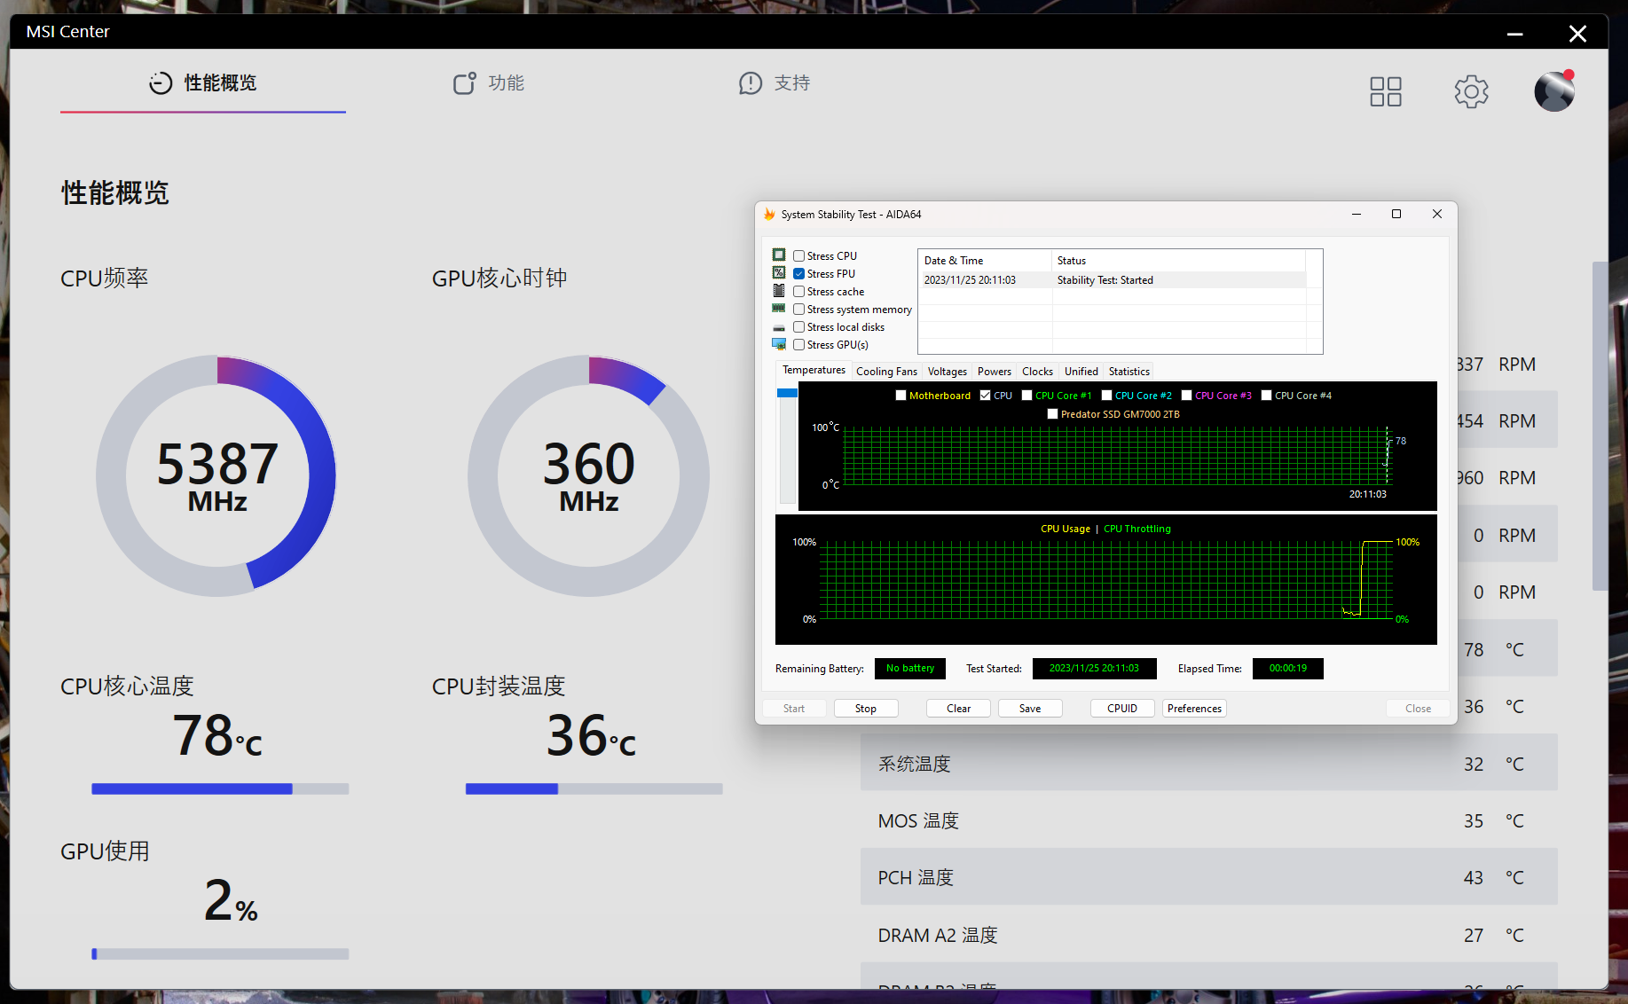1628x1004 pixels.
Task: Click the 性能概览 tab clock icon
Action: click(x=161, y=83)
